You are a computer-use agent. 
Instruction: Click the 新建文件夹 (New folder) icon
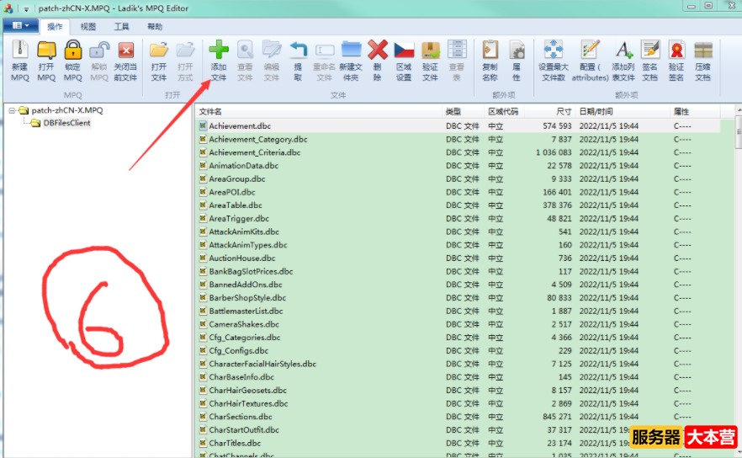click(x=351, y=50)
